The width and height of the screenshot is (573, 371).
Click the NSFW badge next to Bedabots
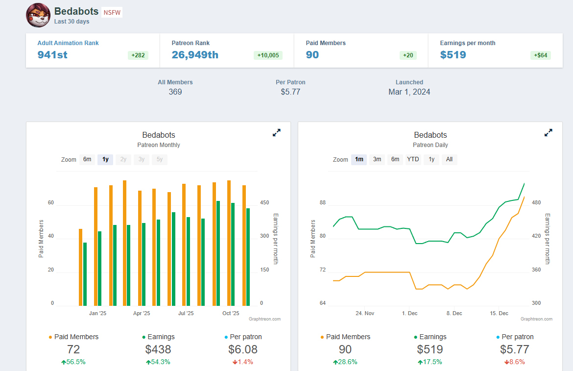coord(112,12)
